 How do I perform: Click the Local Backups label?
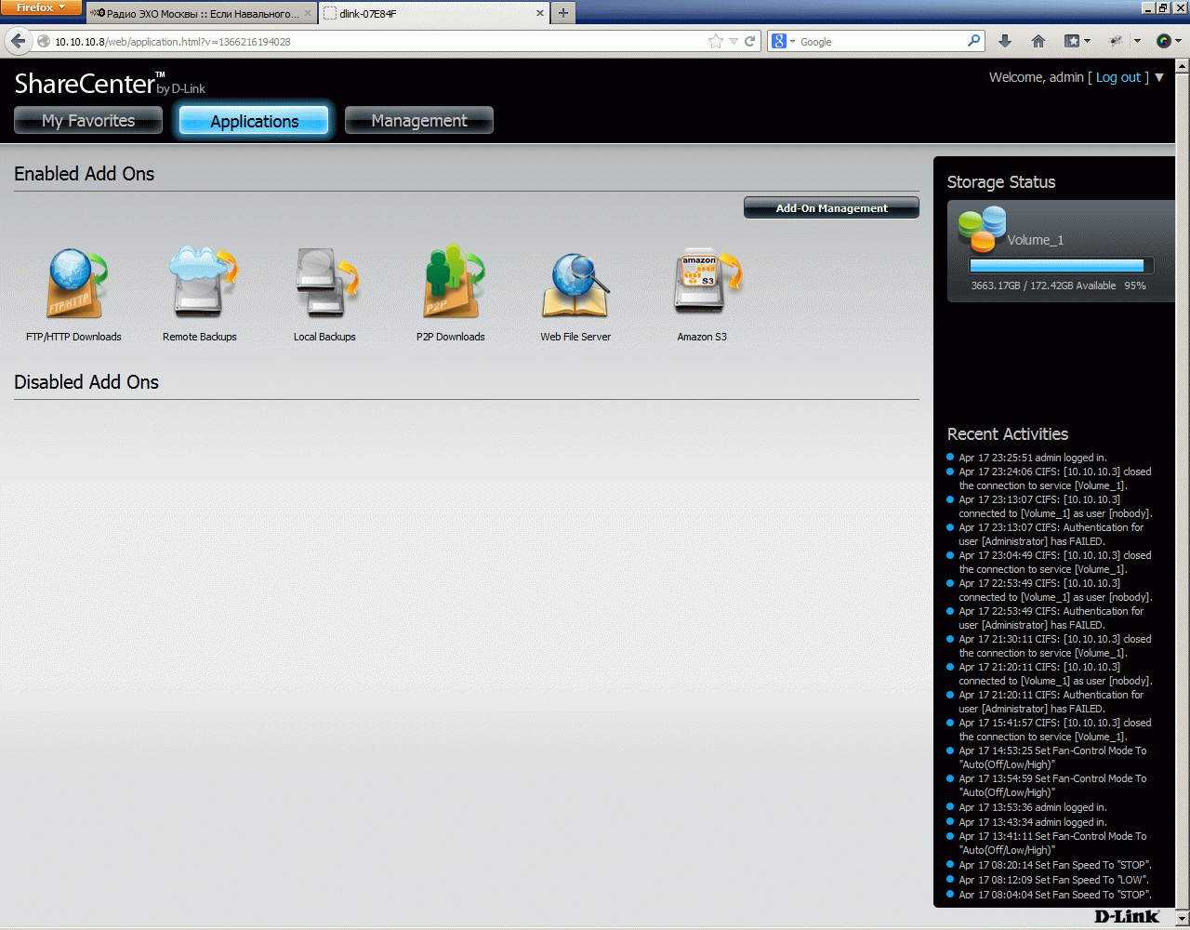[324, 337]
